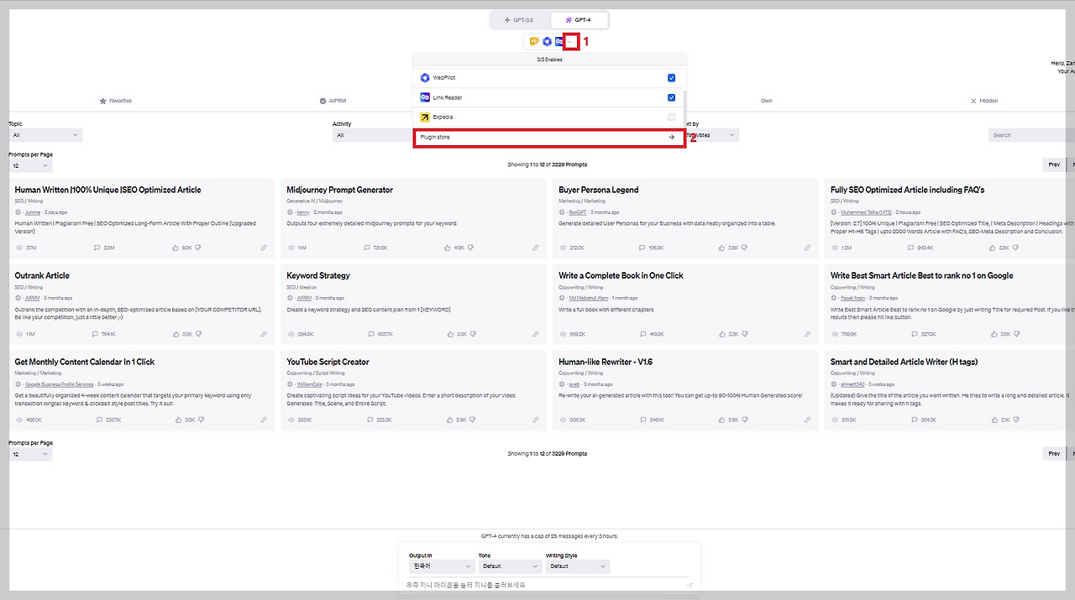Image resolution: width=1075 pixels, height=600 pixels.
Task: Thumbs down Midjourney Prompt Generator
Action: coord(470,248)
